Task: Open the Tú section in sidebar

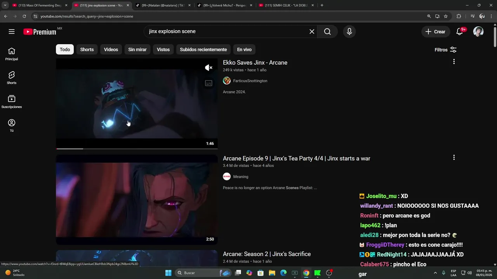Action: point(12,126)
